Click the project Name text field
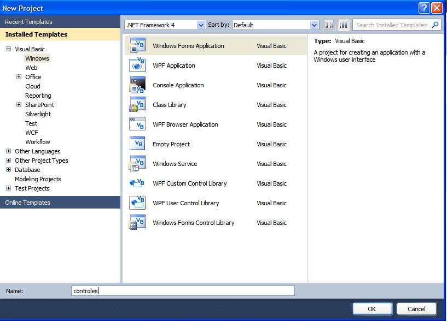 [x=183, y=290]
